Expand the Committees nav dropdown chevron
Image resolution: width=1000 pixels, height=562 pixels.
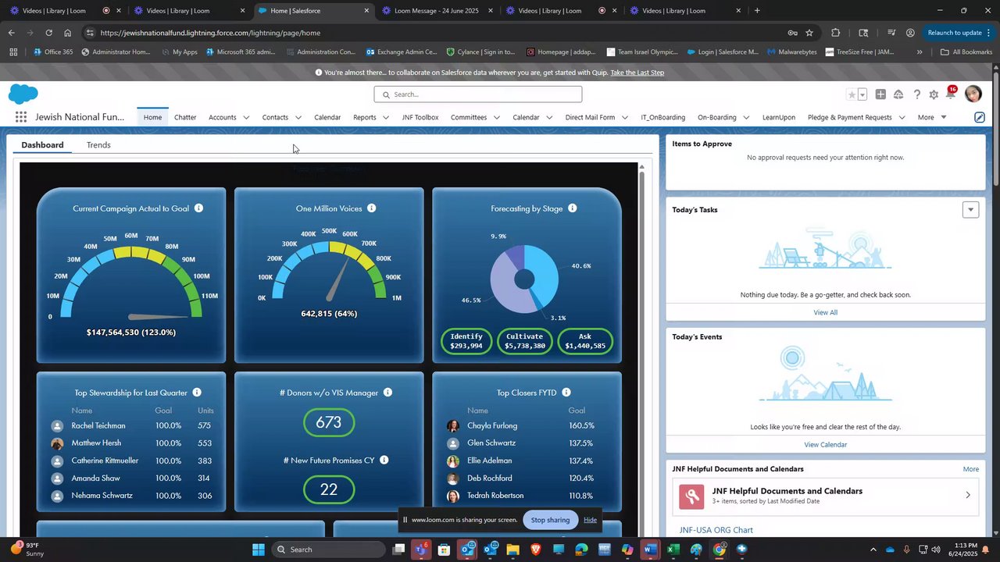497,118
